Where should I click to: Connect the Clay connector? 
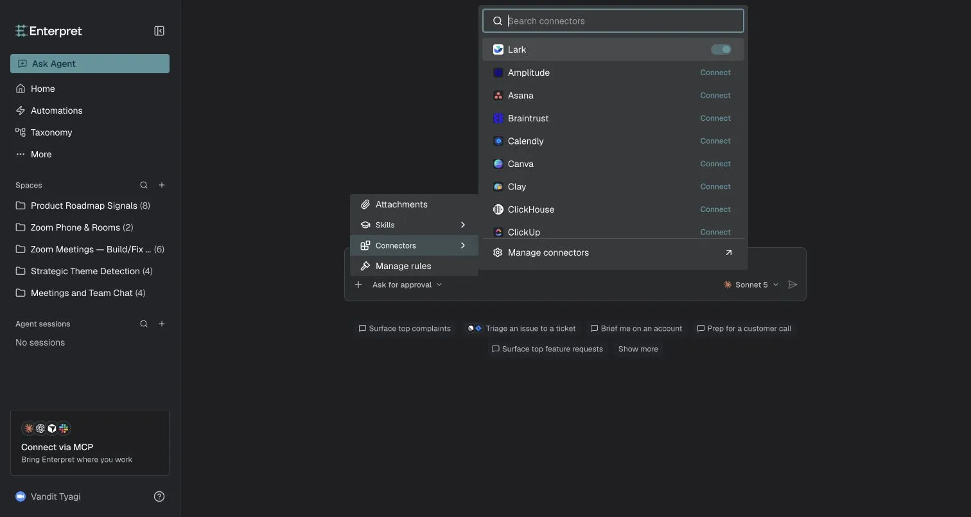(x=715, y=186)
